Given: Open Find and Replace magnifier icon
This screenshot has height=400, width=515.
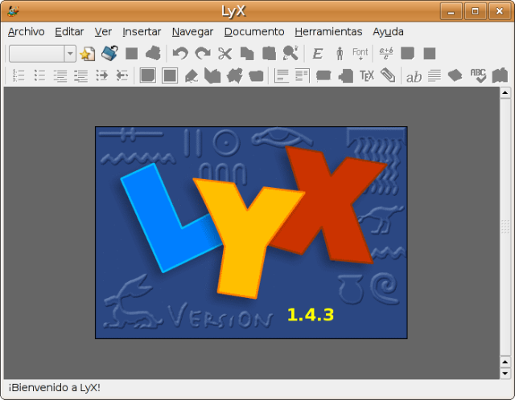Looking at the screenshot, I should coord(290,54).
